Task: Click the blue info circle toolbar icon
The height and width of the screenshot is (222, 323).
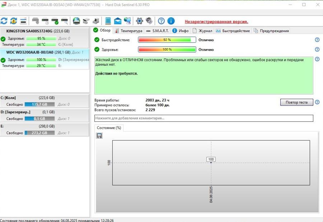Action: [171, 21]
